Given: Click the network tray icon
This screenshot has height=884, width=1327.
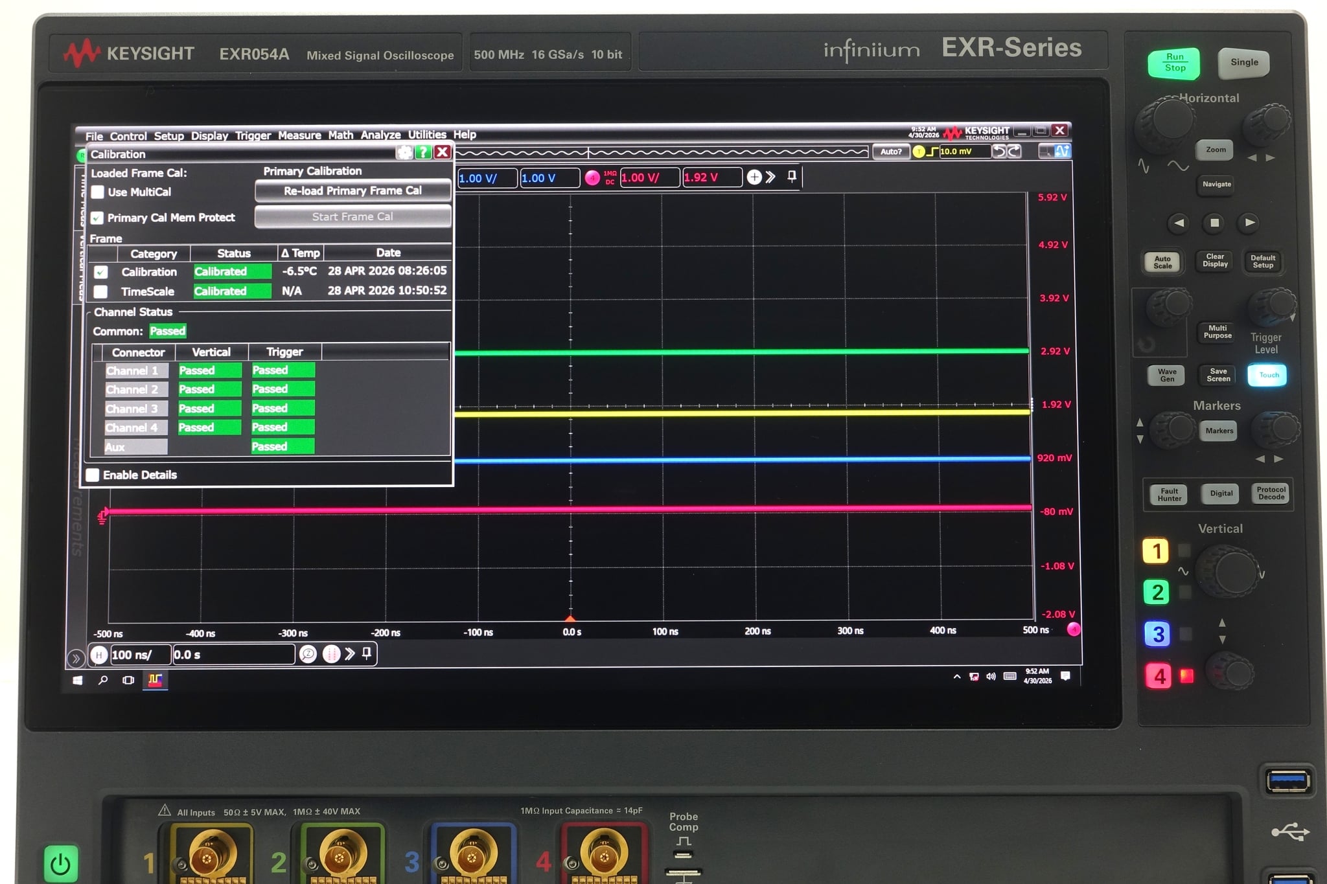Looking at the screenshot, I should click(974, 677).
